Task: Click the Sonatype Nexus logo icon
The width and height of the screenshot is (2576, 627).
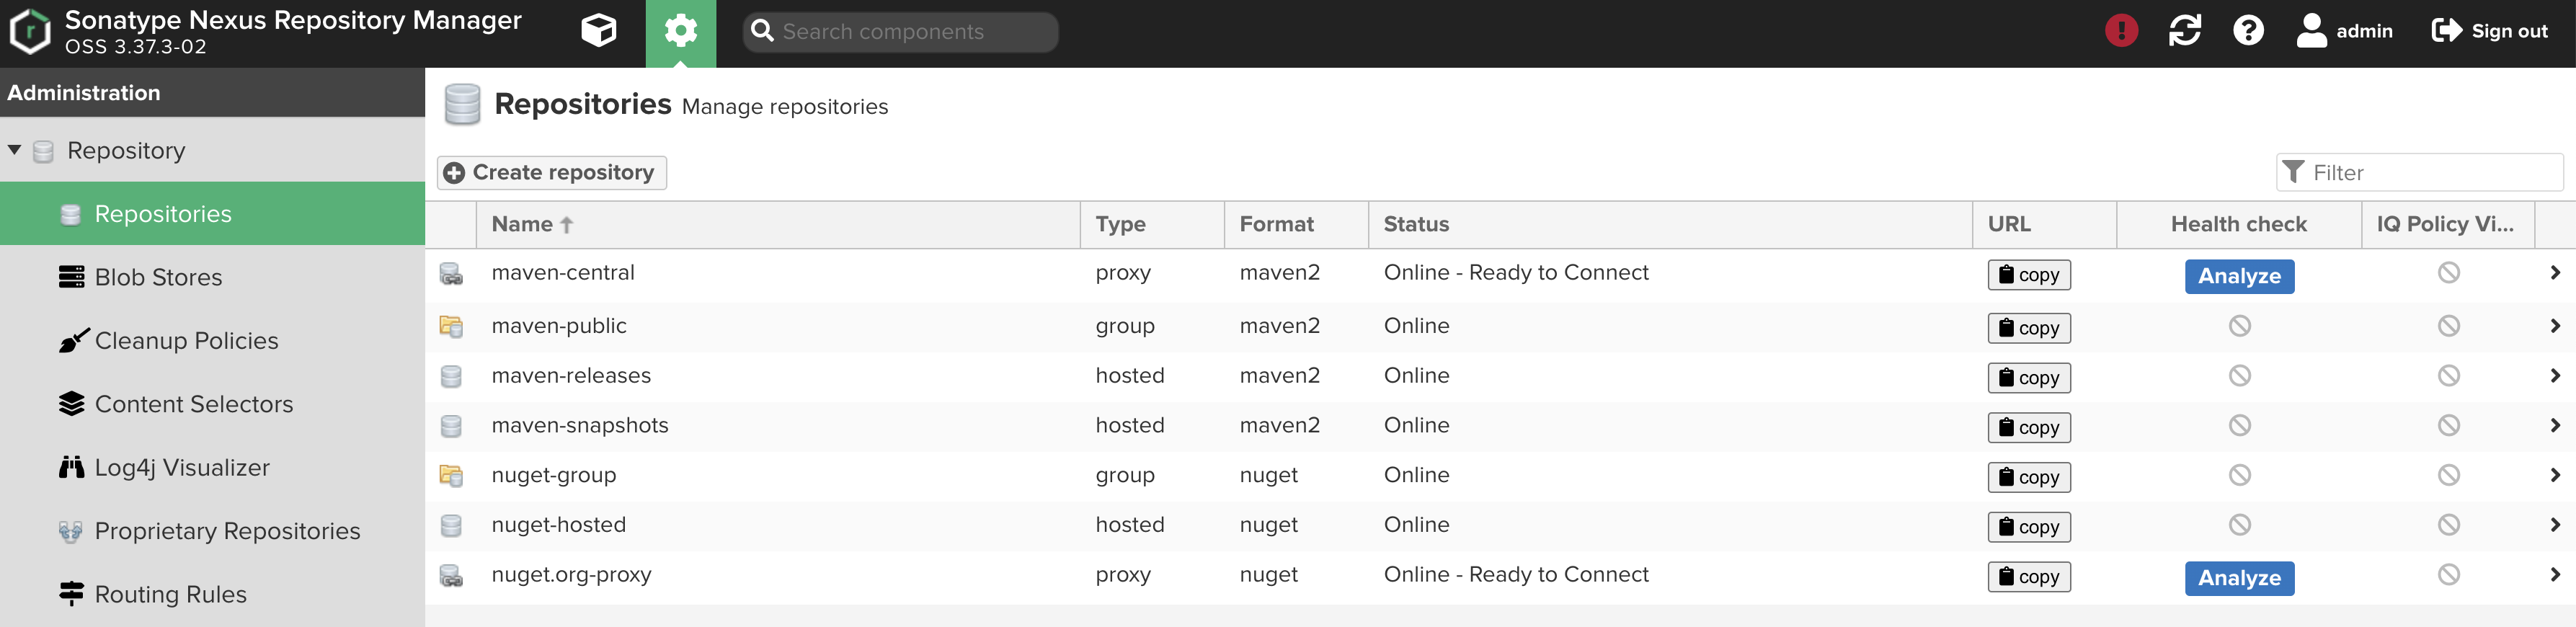Action: coord(29,32)
